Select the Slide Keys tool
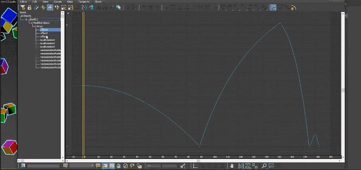Image resolution: width=361 pixels, height=170 pixels. point(56,7)
